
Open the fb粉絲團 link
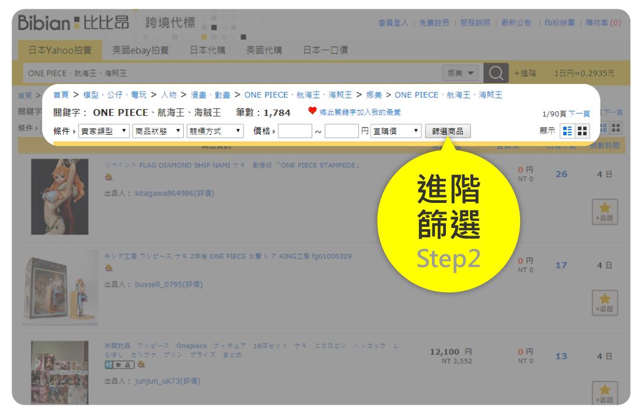point(559,23)
